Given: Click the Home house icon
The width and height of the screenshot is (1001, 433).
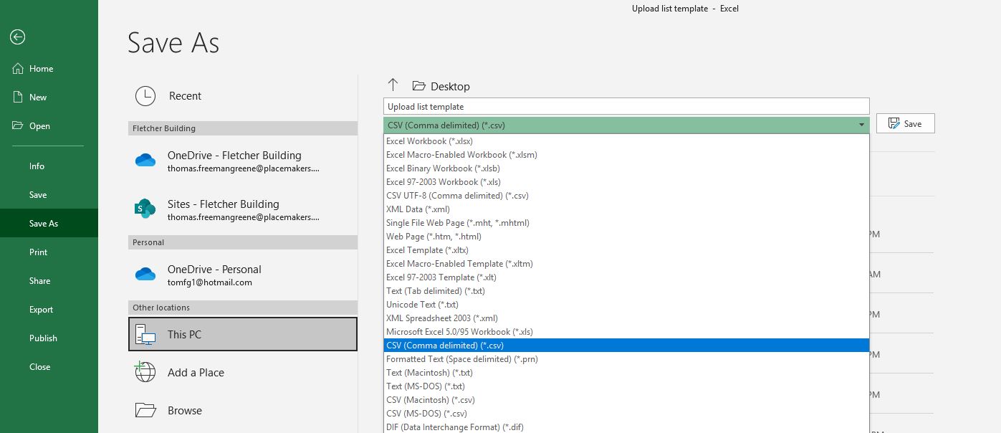Looking at the screenshot, I should click(17, 69).
